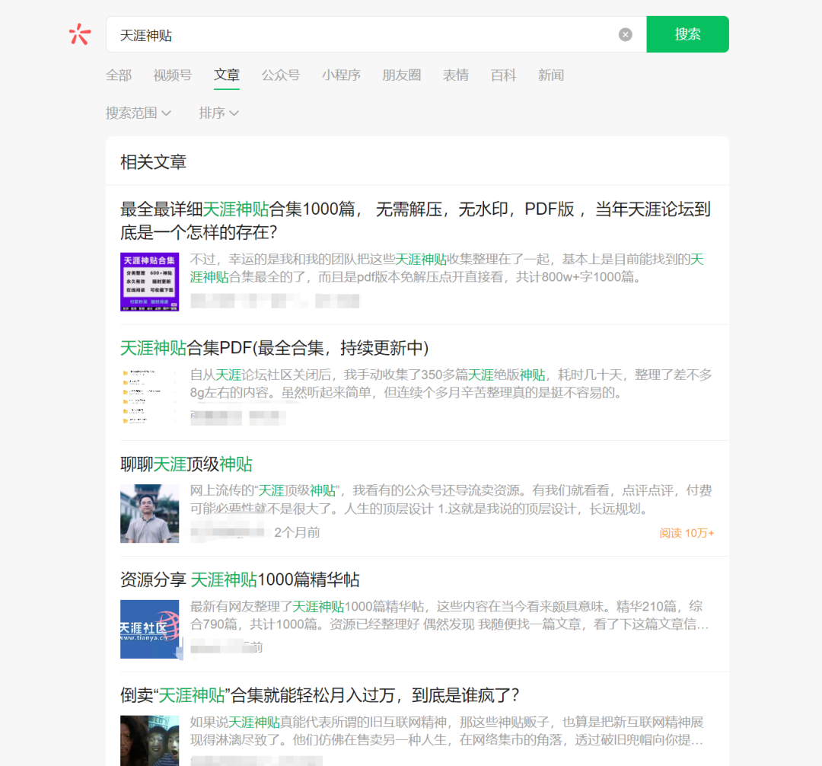Image resolution: width=822 pixels, height=766 pixels.
Task: Click the man portrait thumbnail of 聊聊天涯顶级神贴
Action: (149, 513)
